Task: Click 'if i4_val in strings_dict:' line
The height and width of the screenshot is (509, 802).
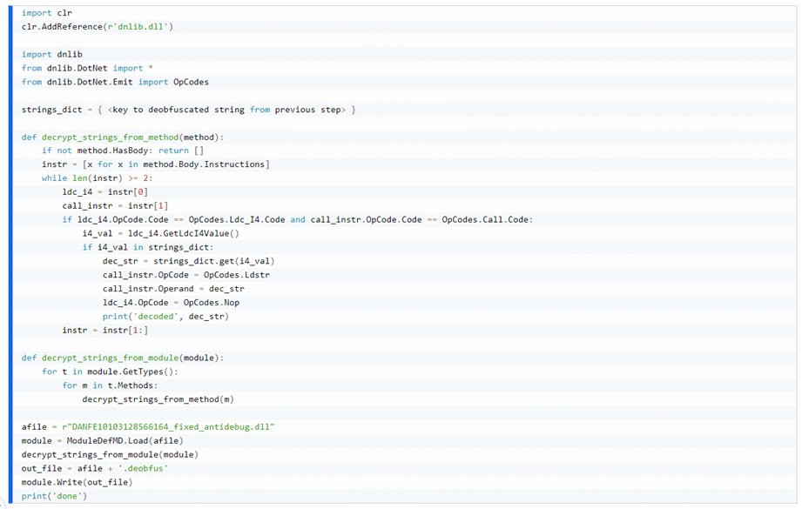Action: pyautogui.click(x=148, y=247)
